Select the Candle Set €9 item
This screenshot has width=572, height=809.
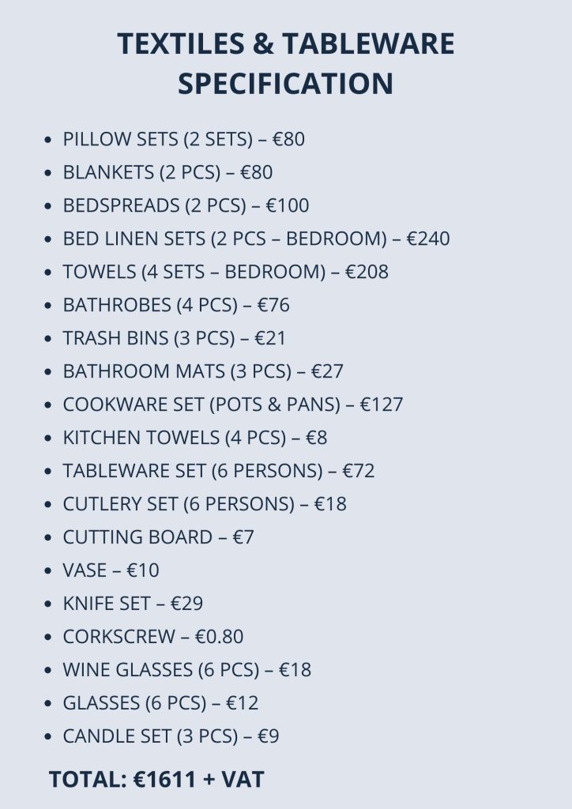[x=171, y=737]
